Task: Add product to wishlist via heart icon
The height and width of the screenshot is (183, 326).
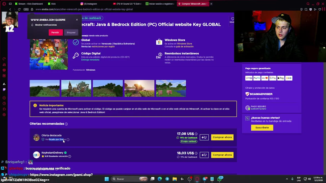Action: pyautogui.click(x=232, y=19)
